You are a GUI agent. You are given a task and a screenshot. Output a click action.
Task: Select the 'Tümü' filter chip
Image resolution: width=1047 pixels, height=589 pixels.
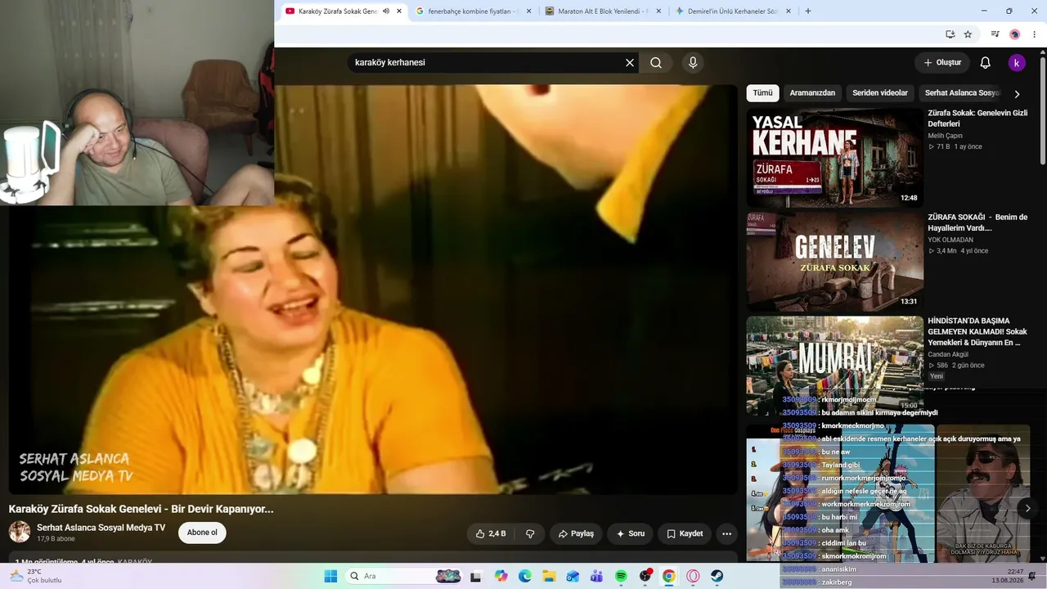(762, 93)
